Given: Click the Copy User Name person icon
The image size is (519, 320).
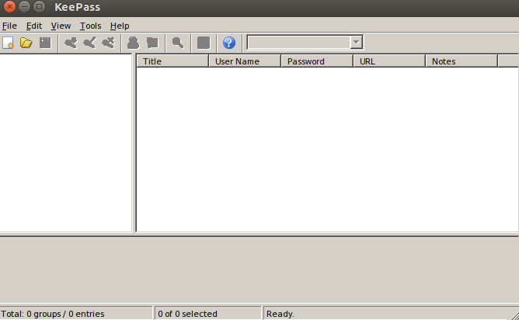Looking at the screenshot, I should tap(134, 43).
